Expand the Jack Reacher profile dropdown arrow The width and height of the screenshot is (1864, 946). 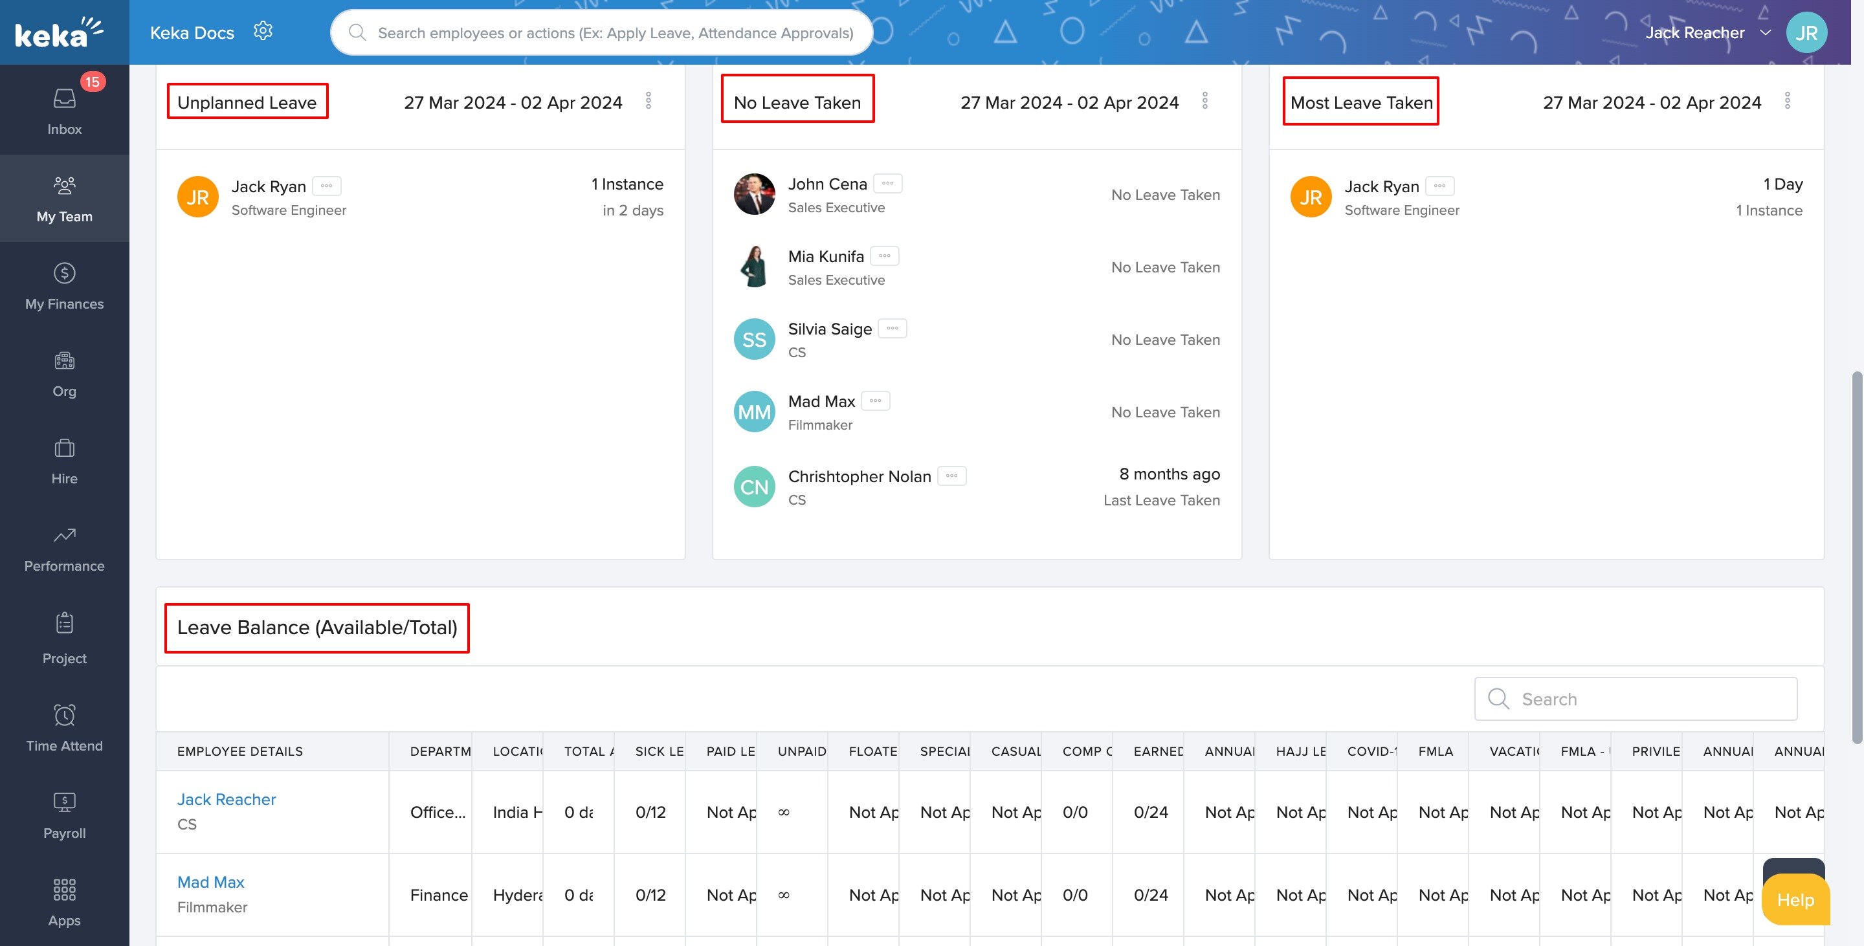pos(1765,32)
